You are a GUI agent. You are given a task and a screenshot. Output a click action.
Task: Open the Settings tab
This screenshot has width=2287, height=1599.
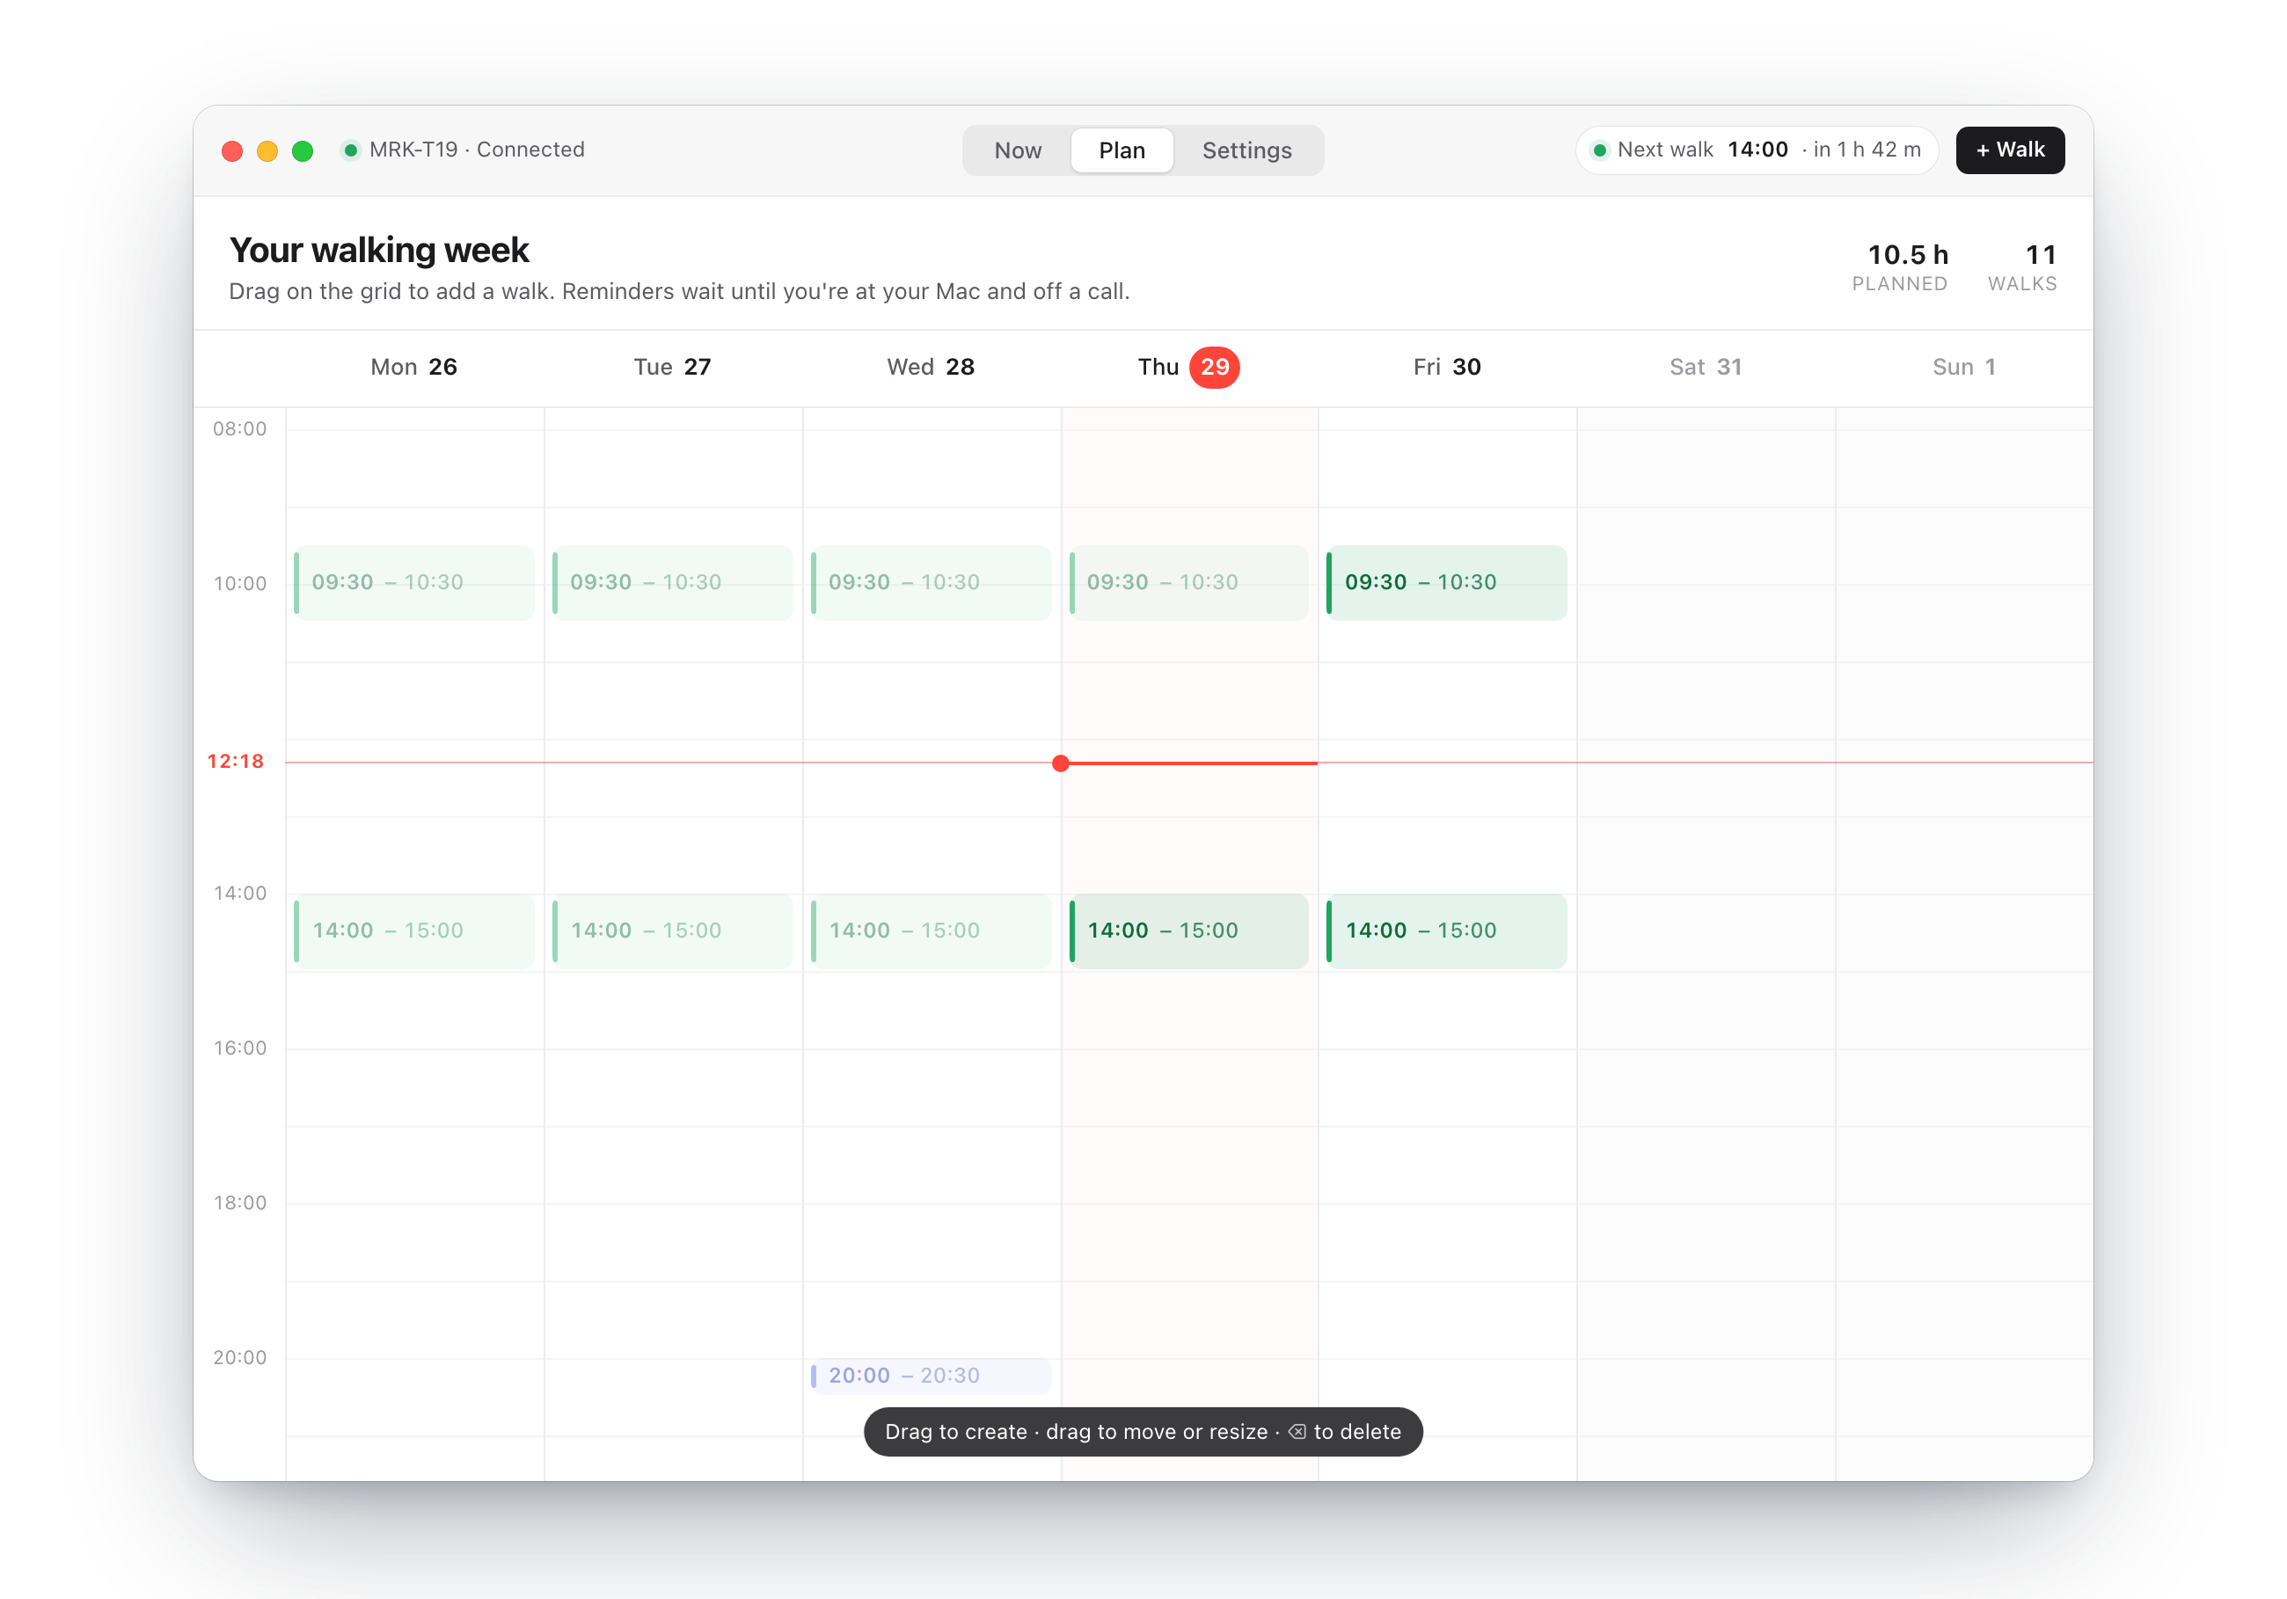[1246, 150]
